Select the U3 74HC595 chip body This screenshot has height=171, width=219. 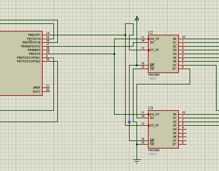(x=163, y=132)
